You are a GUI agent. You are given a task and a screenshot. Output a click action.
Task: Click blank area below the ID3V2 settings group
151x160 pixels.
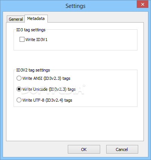pyautogui.click(x=75, y=123)
